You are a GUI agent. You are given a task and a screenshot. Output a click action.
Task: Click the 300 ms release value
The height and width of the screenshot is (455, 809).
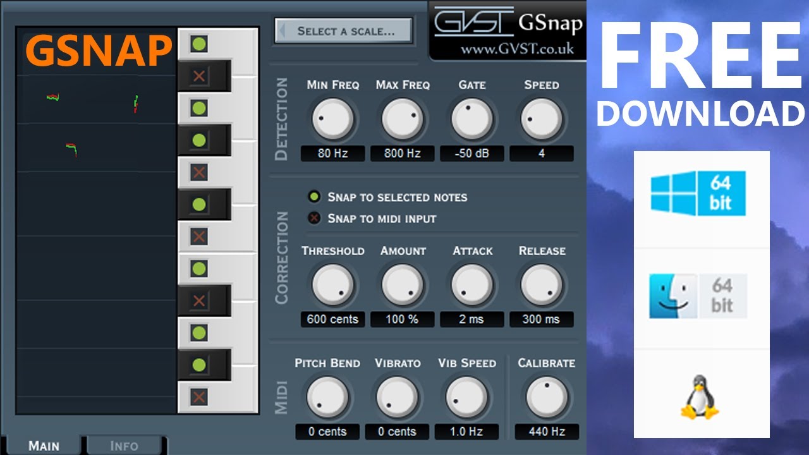(x=542, y=319)
